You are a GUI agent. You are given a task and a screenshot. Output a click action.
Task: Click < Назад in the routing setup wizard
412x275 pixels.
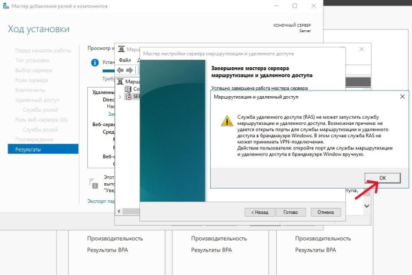point(260,212)
